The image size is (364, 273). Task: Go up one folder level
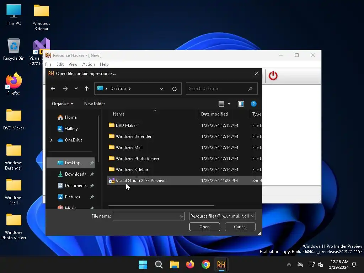tap(87, 89)
